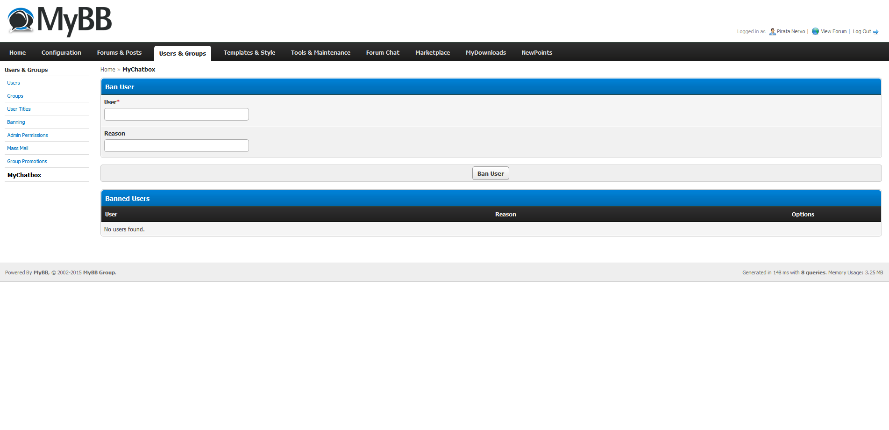Open Group Promotions link
The height and width of the screenshot is (430, 889).
click(x=27, y=161)
